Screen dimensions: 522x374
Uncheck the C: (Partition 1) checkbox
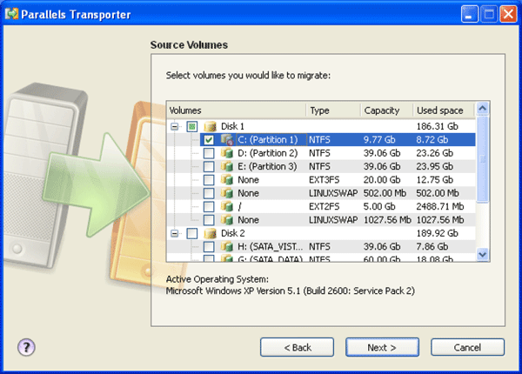tap(209, 140)
